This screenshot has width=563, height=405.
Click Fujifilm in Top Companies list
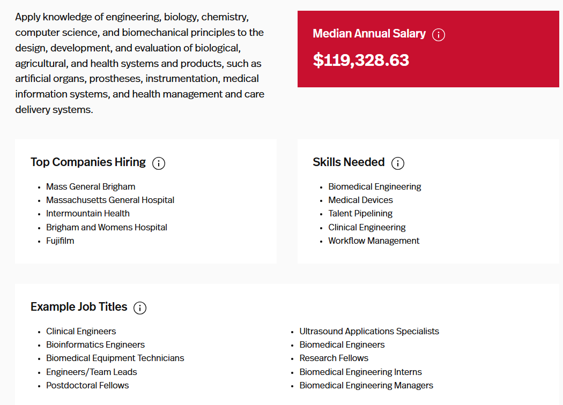(60, 241)
